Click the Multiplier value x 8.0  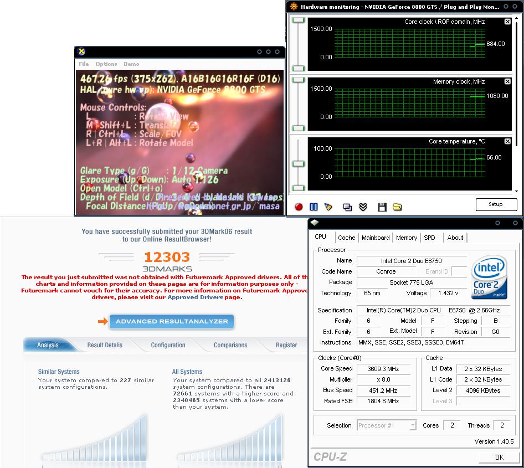click(383, 379)
